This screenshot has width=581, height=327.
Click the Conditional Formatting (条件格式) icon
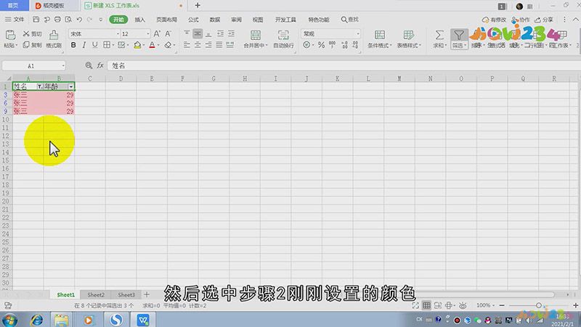point(379,35)
